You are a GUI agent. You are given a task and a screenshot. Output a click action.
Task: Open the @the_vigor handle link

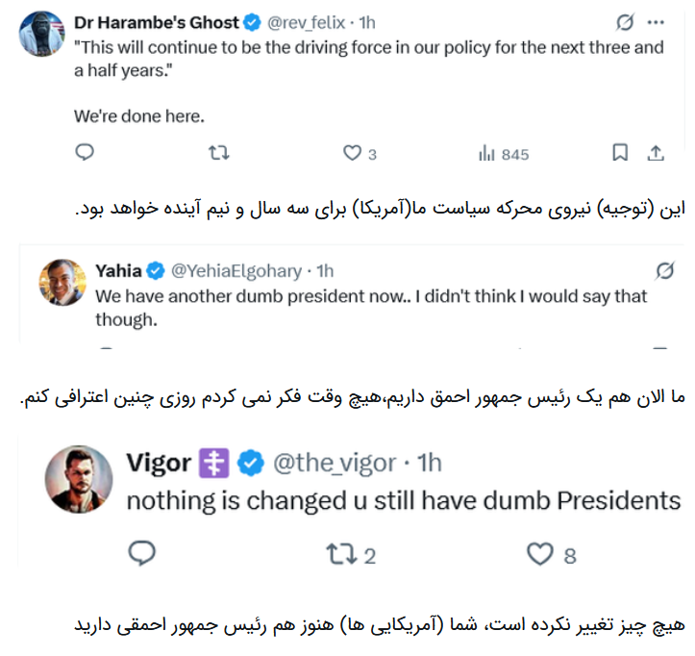(334, 463)
